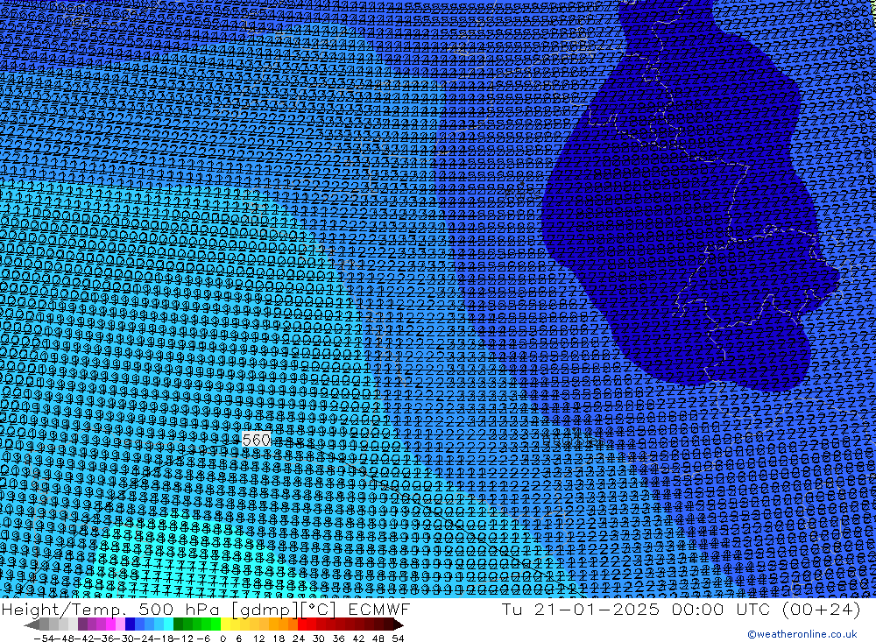Image resolution: width=876 pixels, height=642 pixels.
Task: Click the cyan legend swatch near -18
Action: [x=168, y=624]
